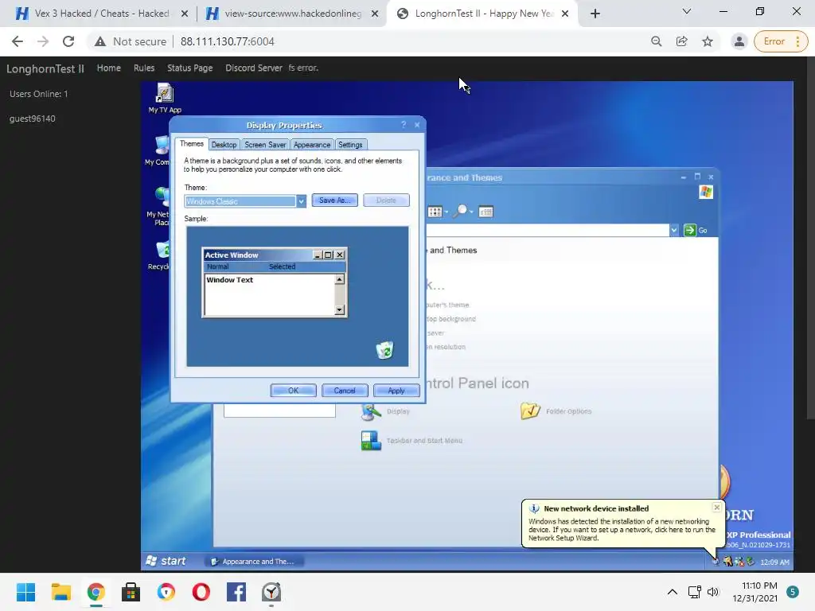Click the volume icon in system tray

pyautogui.click(x=712, y=592)
